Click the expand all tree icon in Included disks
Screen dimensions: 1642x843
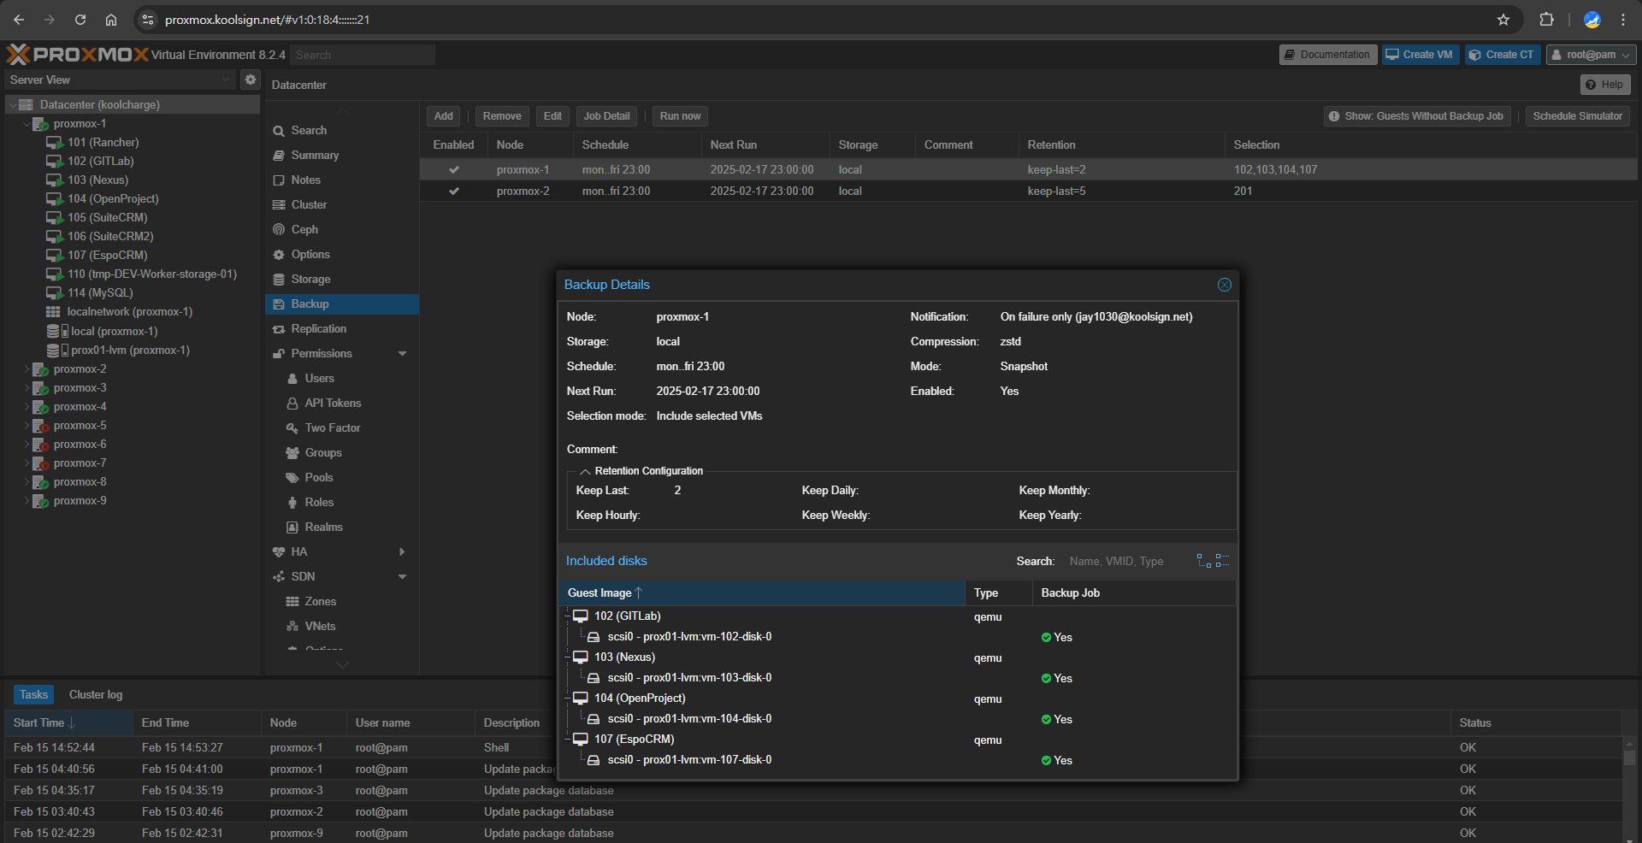point(1204,561)
